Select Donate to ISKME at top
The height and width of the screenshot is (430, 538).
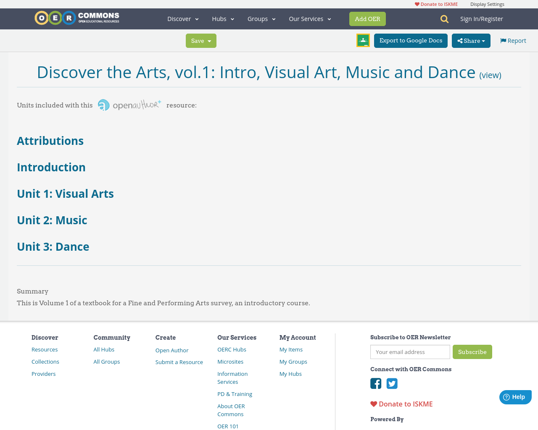click(x=436, y=3)
